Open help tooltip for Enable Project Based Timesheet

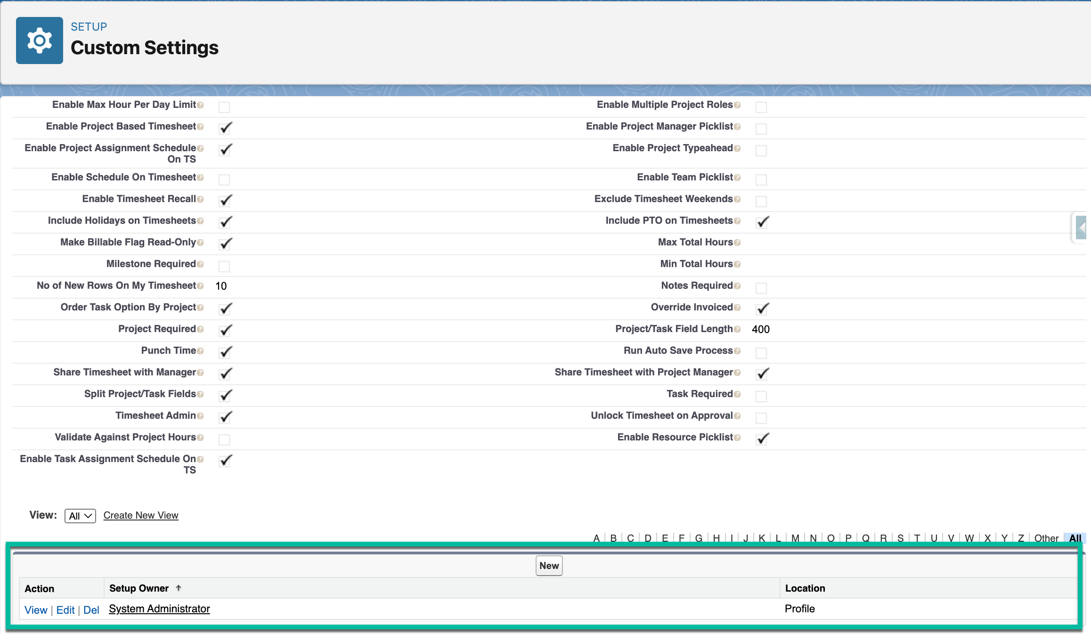pos(200,126)
